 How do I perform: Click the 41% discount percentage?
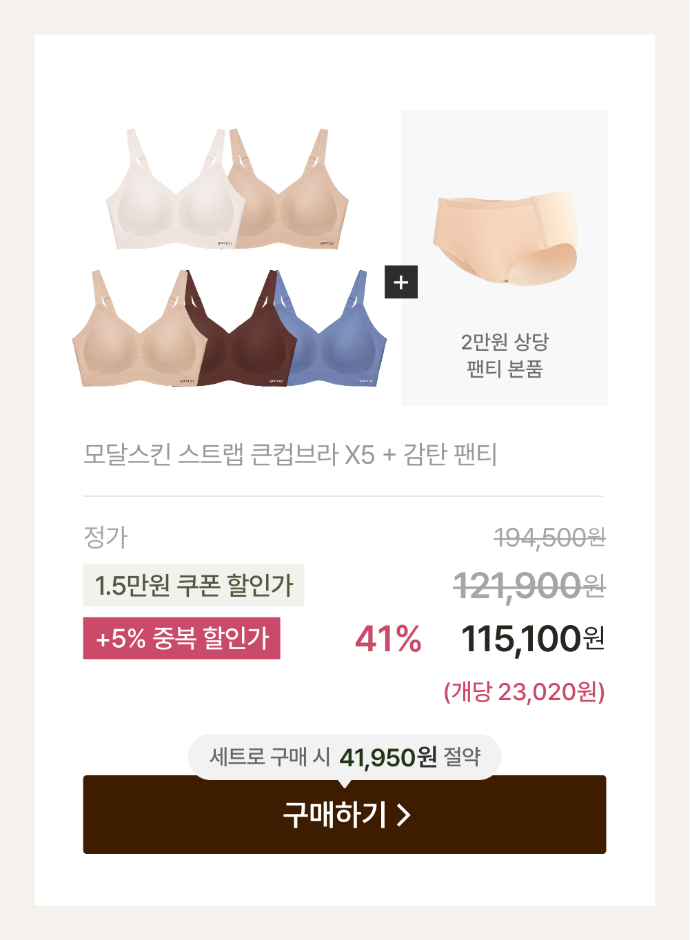[388, 639]
